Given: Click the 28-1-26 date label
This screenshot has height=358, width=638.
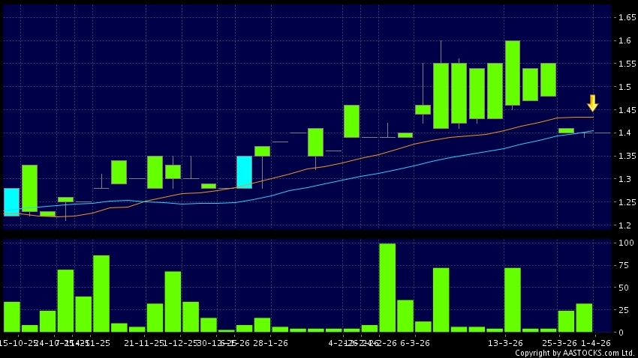Looking at the screenshot, I should point(269,342).
